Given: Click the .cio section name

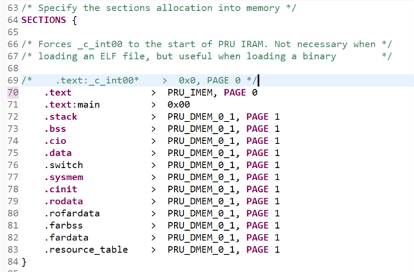Looking at the screenshot, I should (x=56, y=141).
